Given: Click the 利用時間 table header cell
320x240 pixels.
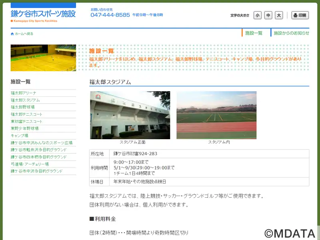Looking at the screenshot, I should [x=99, y=168].
